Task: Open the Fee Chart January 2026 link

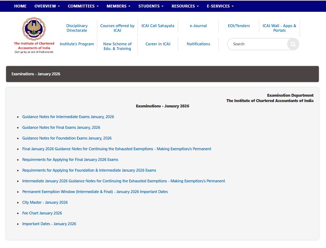Action: [x=42, y=213]
